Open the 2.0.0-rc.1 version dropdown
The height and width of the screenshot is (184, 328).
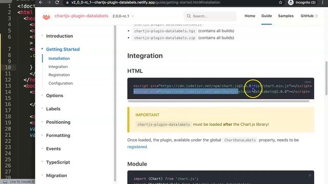[123, 16]
